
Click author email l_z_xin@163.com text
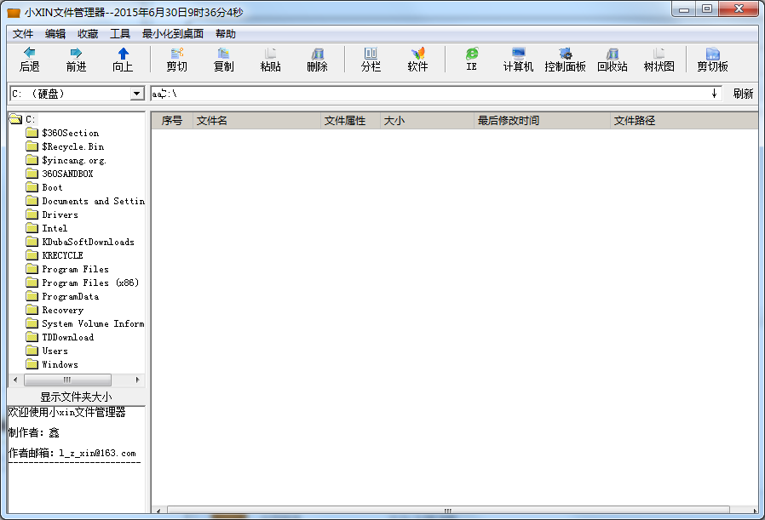[x=98, y=454]
